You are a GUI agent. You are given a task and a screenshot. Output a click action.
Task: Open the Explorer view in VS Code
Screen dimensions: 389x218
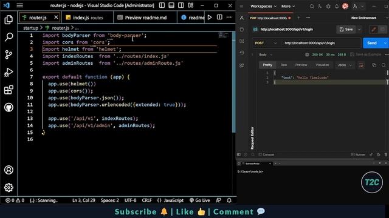tap(9, 19)
